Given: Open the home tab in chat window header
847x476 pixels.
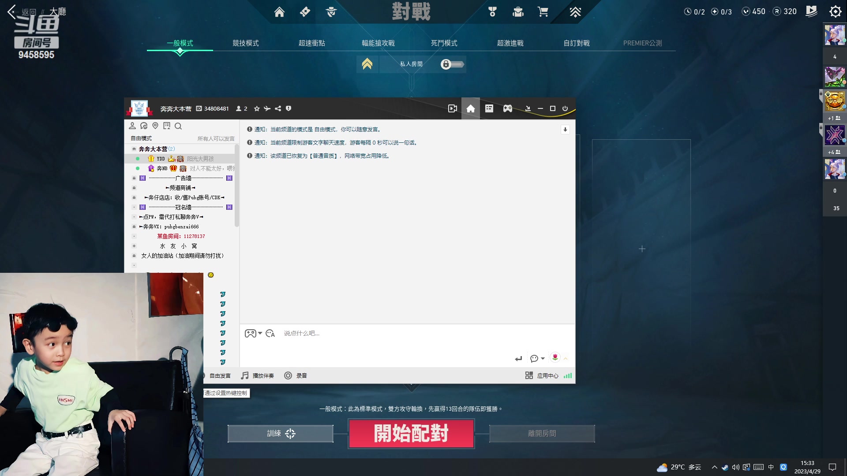Looking at the screenshot, I should [x=471, y=108].
